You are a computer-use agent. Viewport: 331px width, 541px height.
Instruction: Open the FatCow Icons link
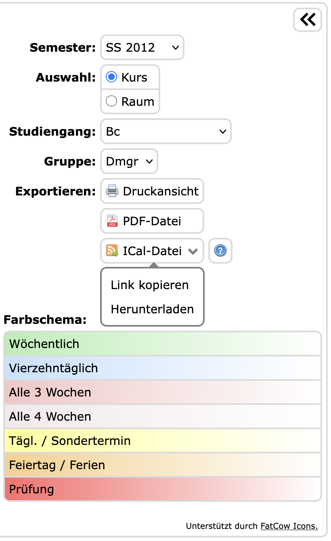tap(289, 526)
